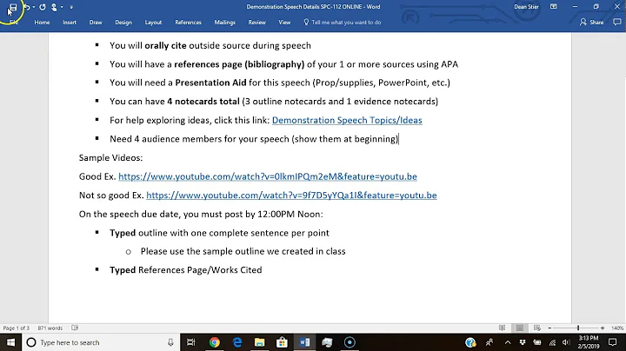Click the Dropbox tray icon

523,342
